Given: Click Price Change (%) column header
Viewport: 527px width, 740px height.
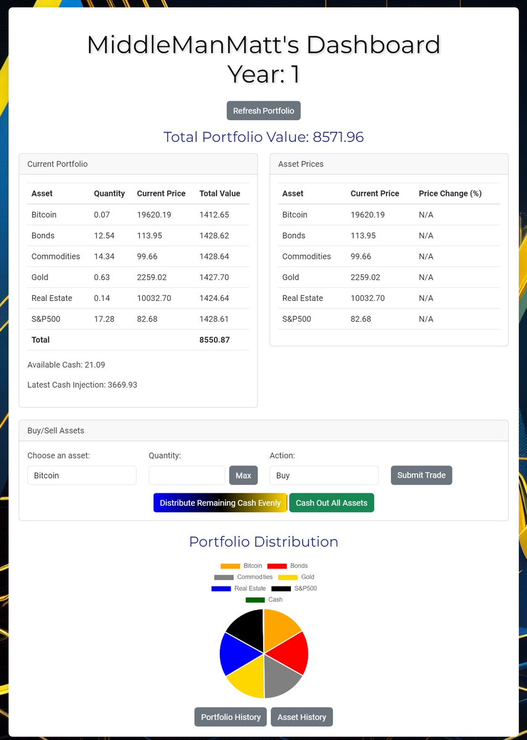Looking at the screenshot, I should click(450, 194).
